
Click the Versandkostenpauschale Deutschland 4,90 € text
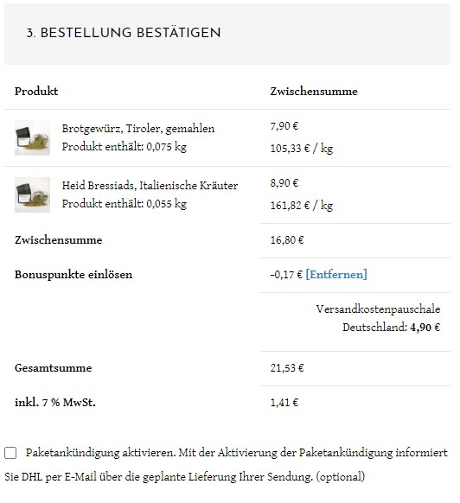[x=378, y=318]
